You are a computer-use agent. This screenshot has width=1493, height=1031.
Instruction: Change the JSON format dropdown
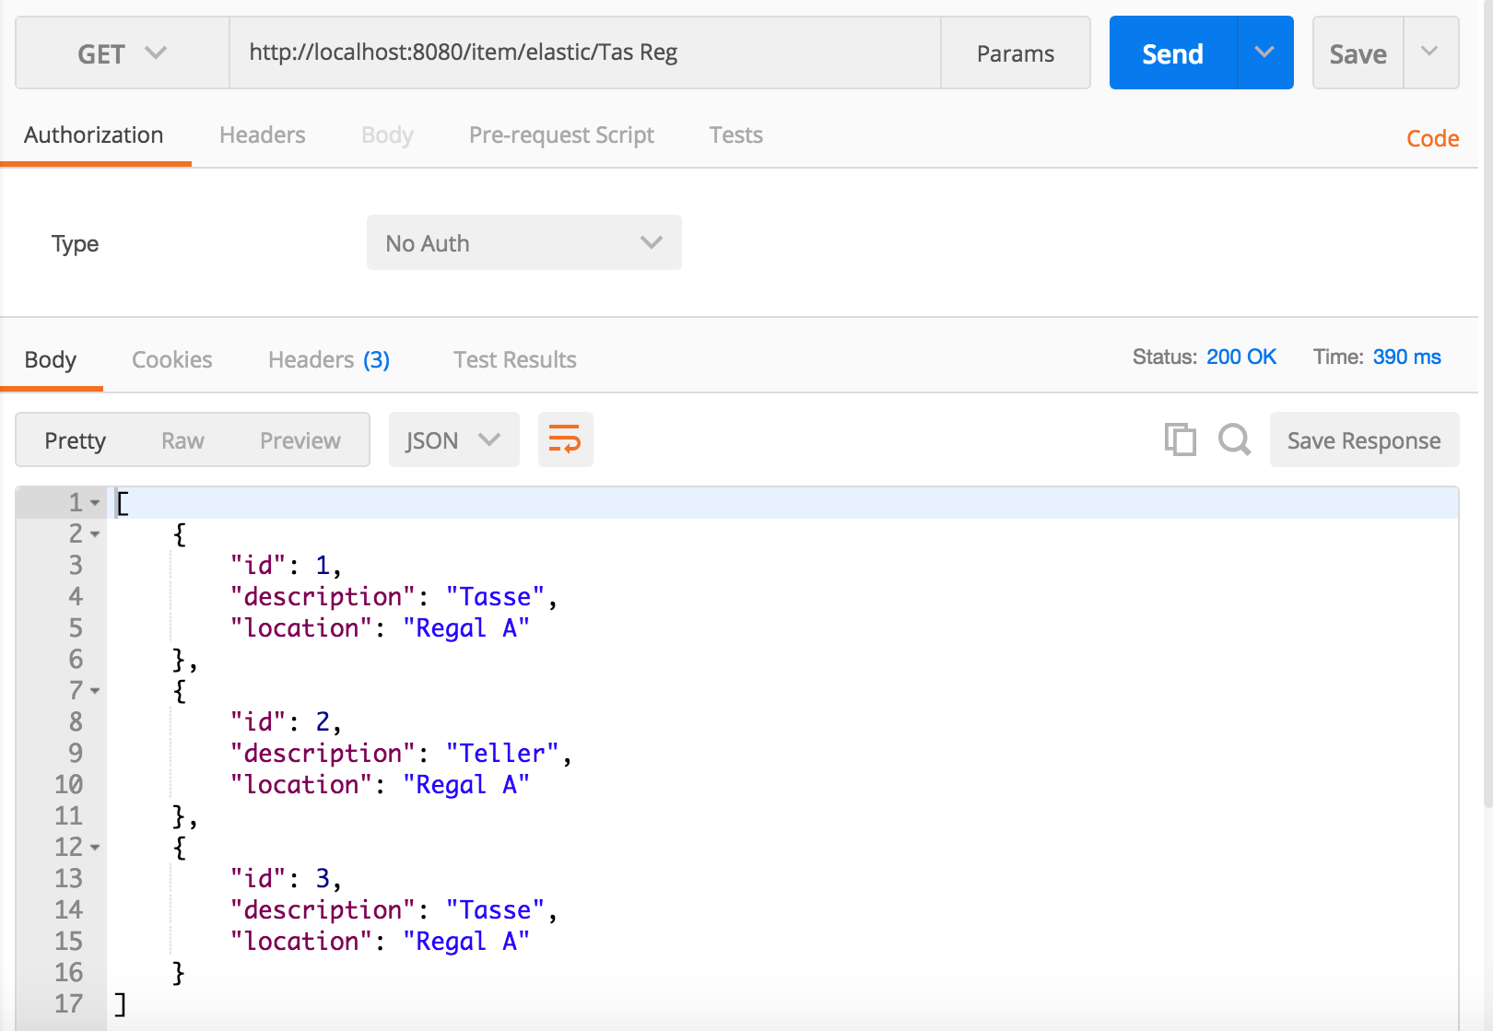coord(453,440)
